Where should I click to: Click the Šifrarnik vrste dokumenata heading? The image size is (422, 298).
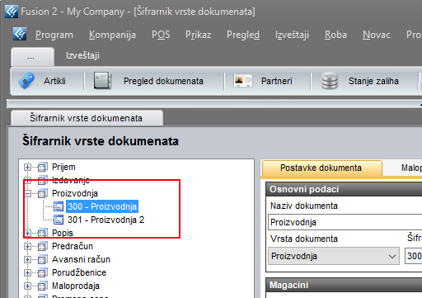pyautogui.click(x=101, y=141)
